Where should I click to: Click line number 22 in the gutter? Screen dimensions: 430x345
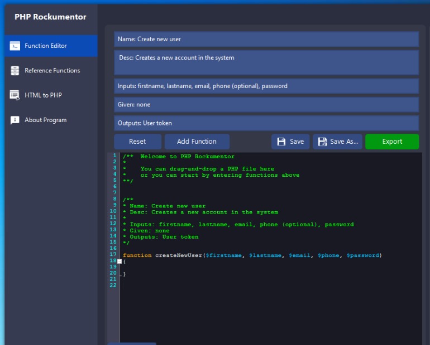click(x=113, y=285)
